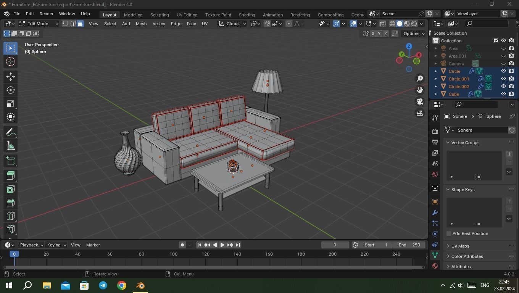Screen dimensions: 519x293
Task: Select the Bevel tool
Action: pos(11,203)
